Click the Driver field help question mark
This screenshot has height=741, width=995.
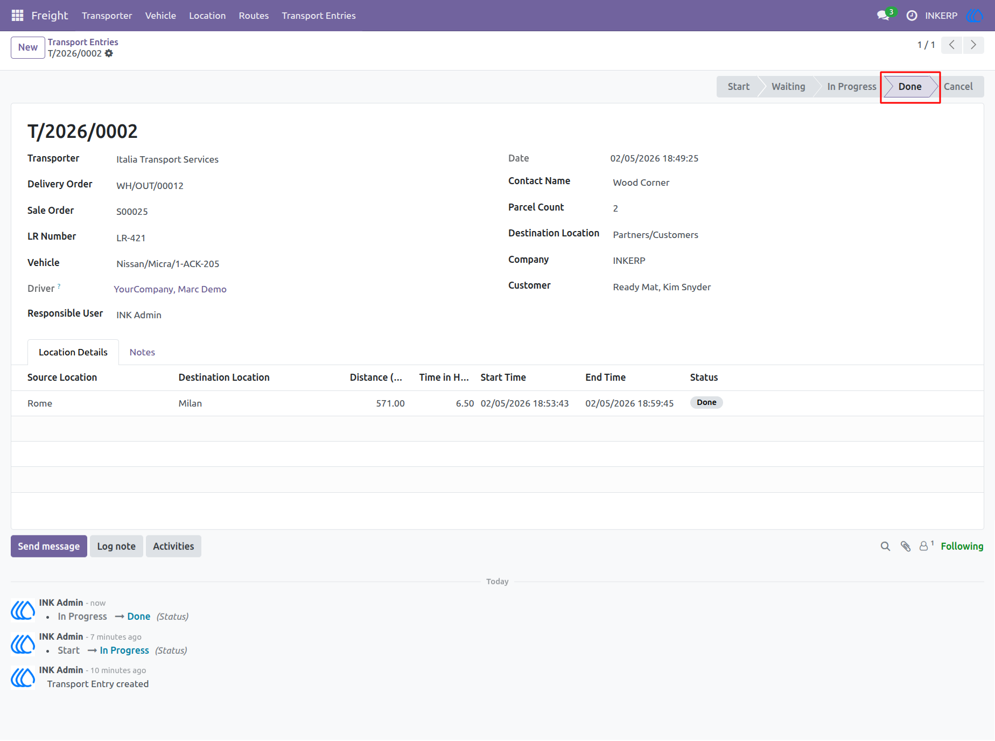pyautogui.click(x=59, y=286)
